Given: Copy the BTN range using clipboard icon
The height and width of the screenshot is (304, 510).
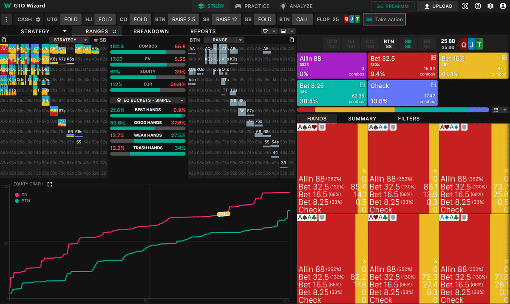Looking at the screenshot, I should (x=292, y=40).
